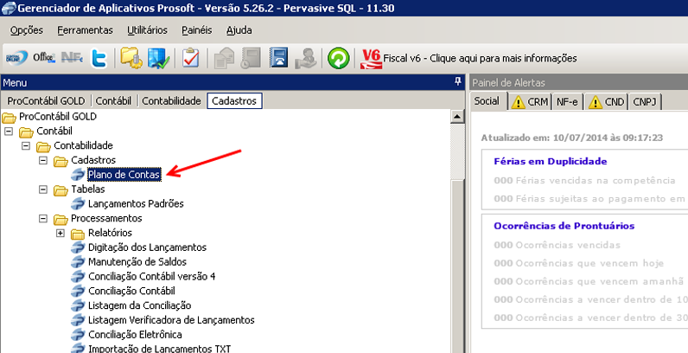Viewport: 688px width, 353px height.
Task: Click the Manutenção de Saldos item icon
Action: [x=78, y=261]
